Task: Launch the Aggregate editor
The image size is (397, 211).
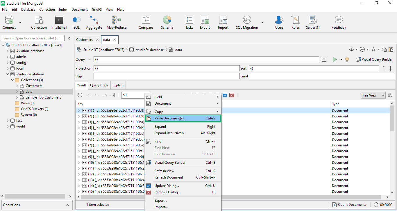Action: coord(94,22)
